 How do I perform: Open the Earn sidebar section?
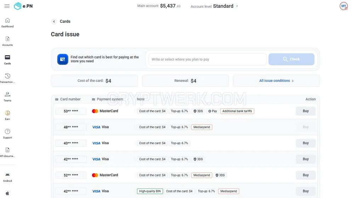click(x=7, y=115)
